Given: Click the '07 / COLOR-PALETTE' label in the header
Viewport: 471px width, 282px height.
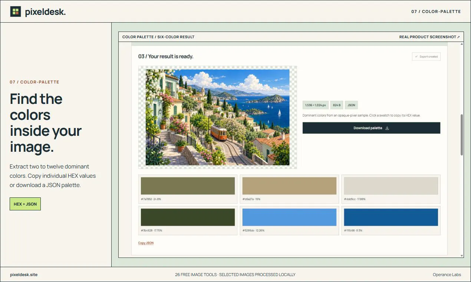Looking at the screenshot, I should pyautogui.click(x=436, y=12).
